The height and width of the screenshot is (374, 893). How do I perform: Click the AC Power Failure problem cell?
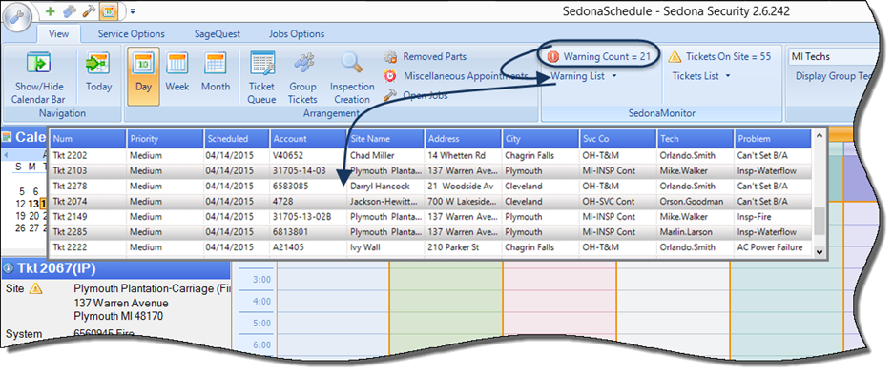click(x=769, y=247)
